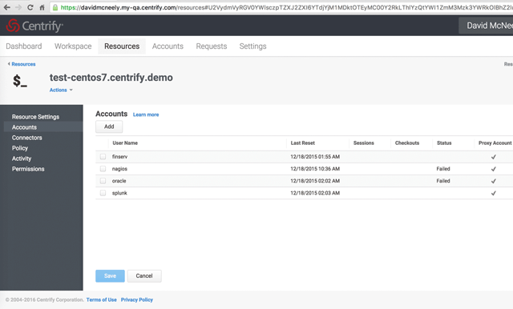
Task: Open Permissions in the sidebar
Action: tap(28, 169)
